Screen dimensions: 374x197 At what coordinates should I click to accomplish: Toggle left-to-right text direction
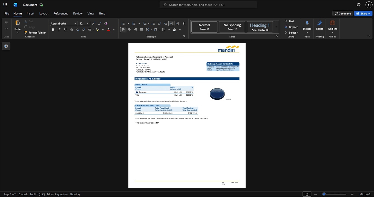pyautogui.click(x=171, y=23)
